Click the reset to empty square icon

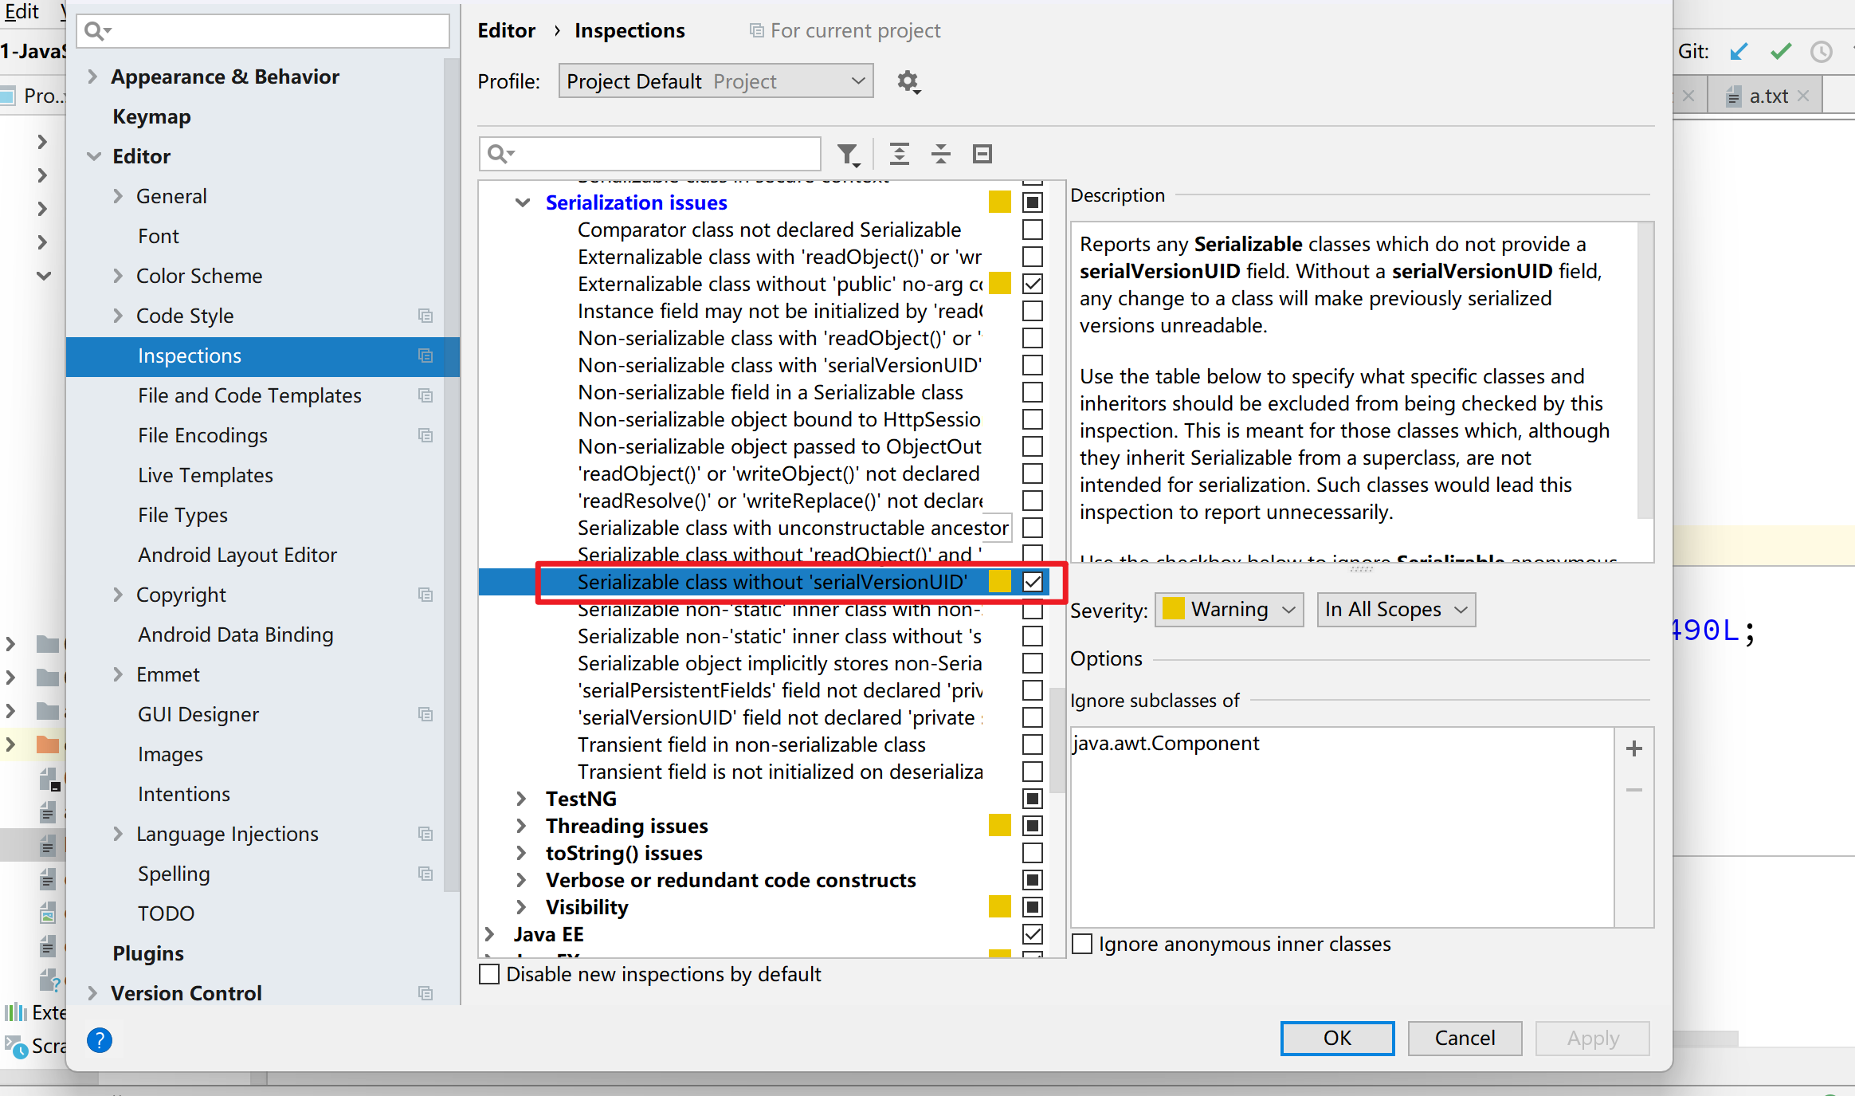coord(982,154)
